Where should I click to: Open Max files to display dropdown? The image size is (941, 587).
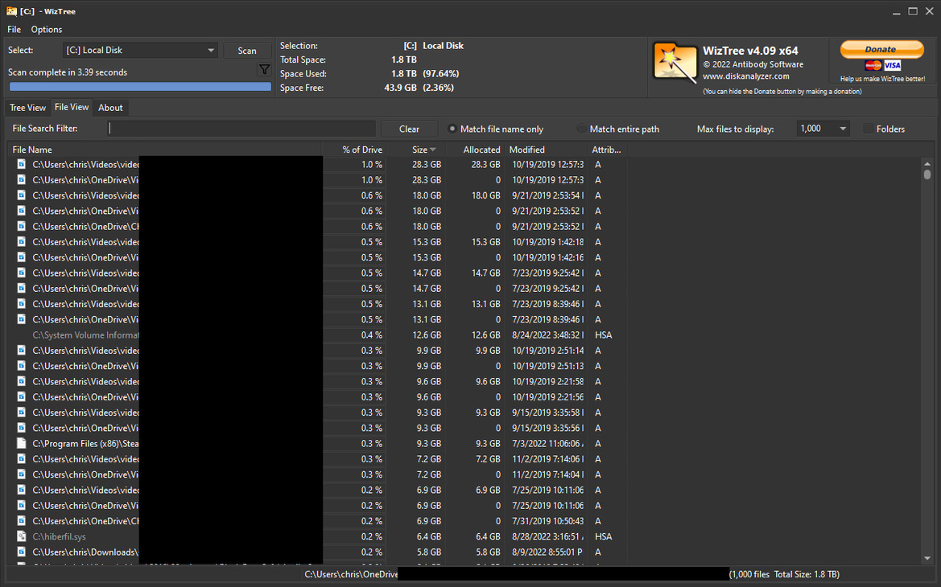(823, 129)
